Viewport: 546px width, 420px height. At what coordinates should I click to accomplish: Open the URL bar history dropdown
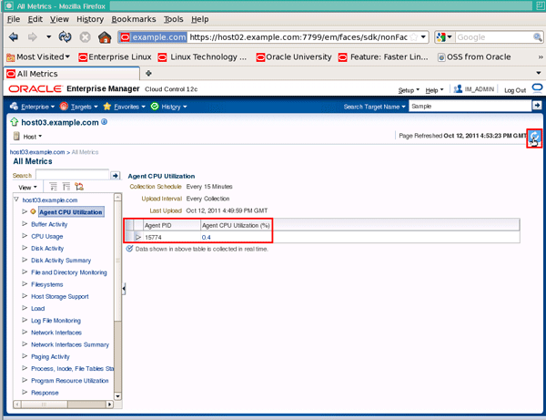tap(423, 37)
